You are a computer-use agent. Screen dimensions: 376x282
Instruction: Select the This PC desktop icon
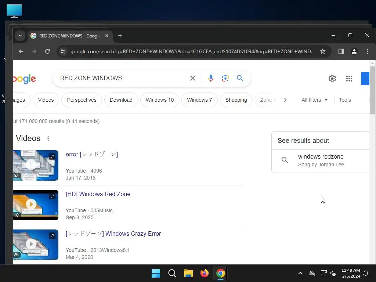(x=14, y=11)
